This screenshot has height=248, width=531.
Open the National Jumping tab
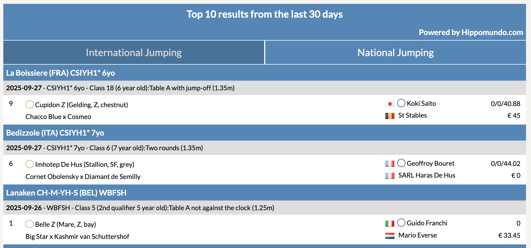[x=395, y=52]
